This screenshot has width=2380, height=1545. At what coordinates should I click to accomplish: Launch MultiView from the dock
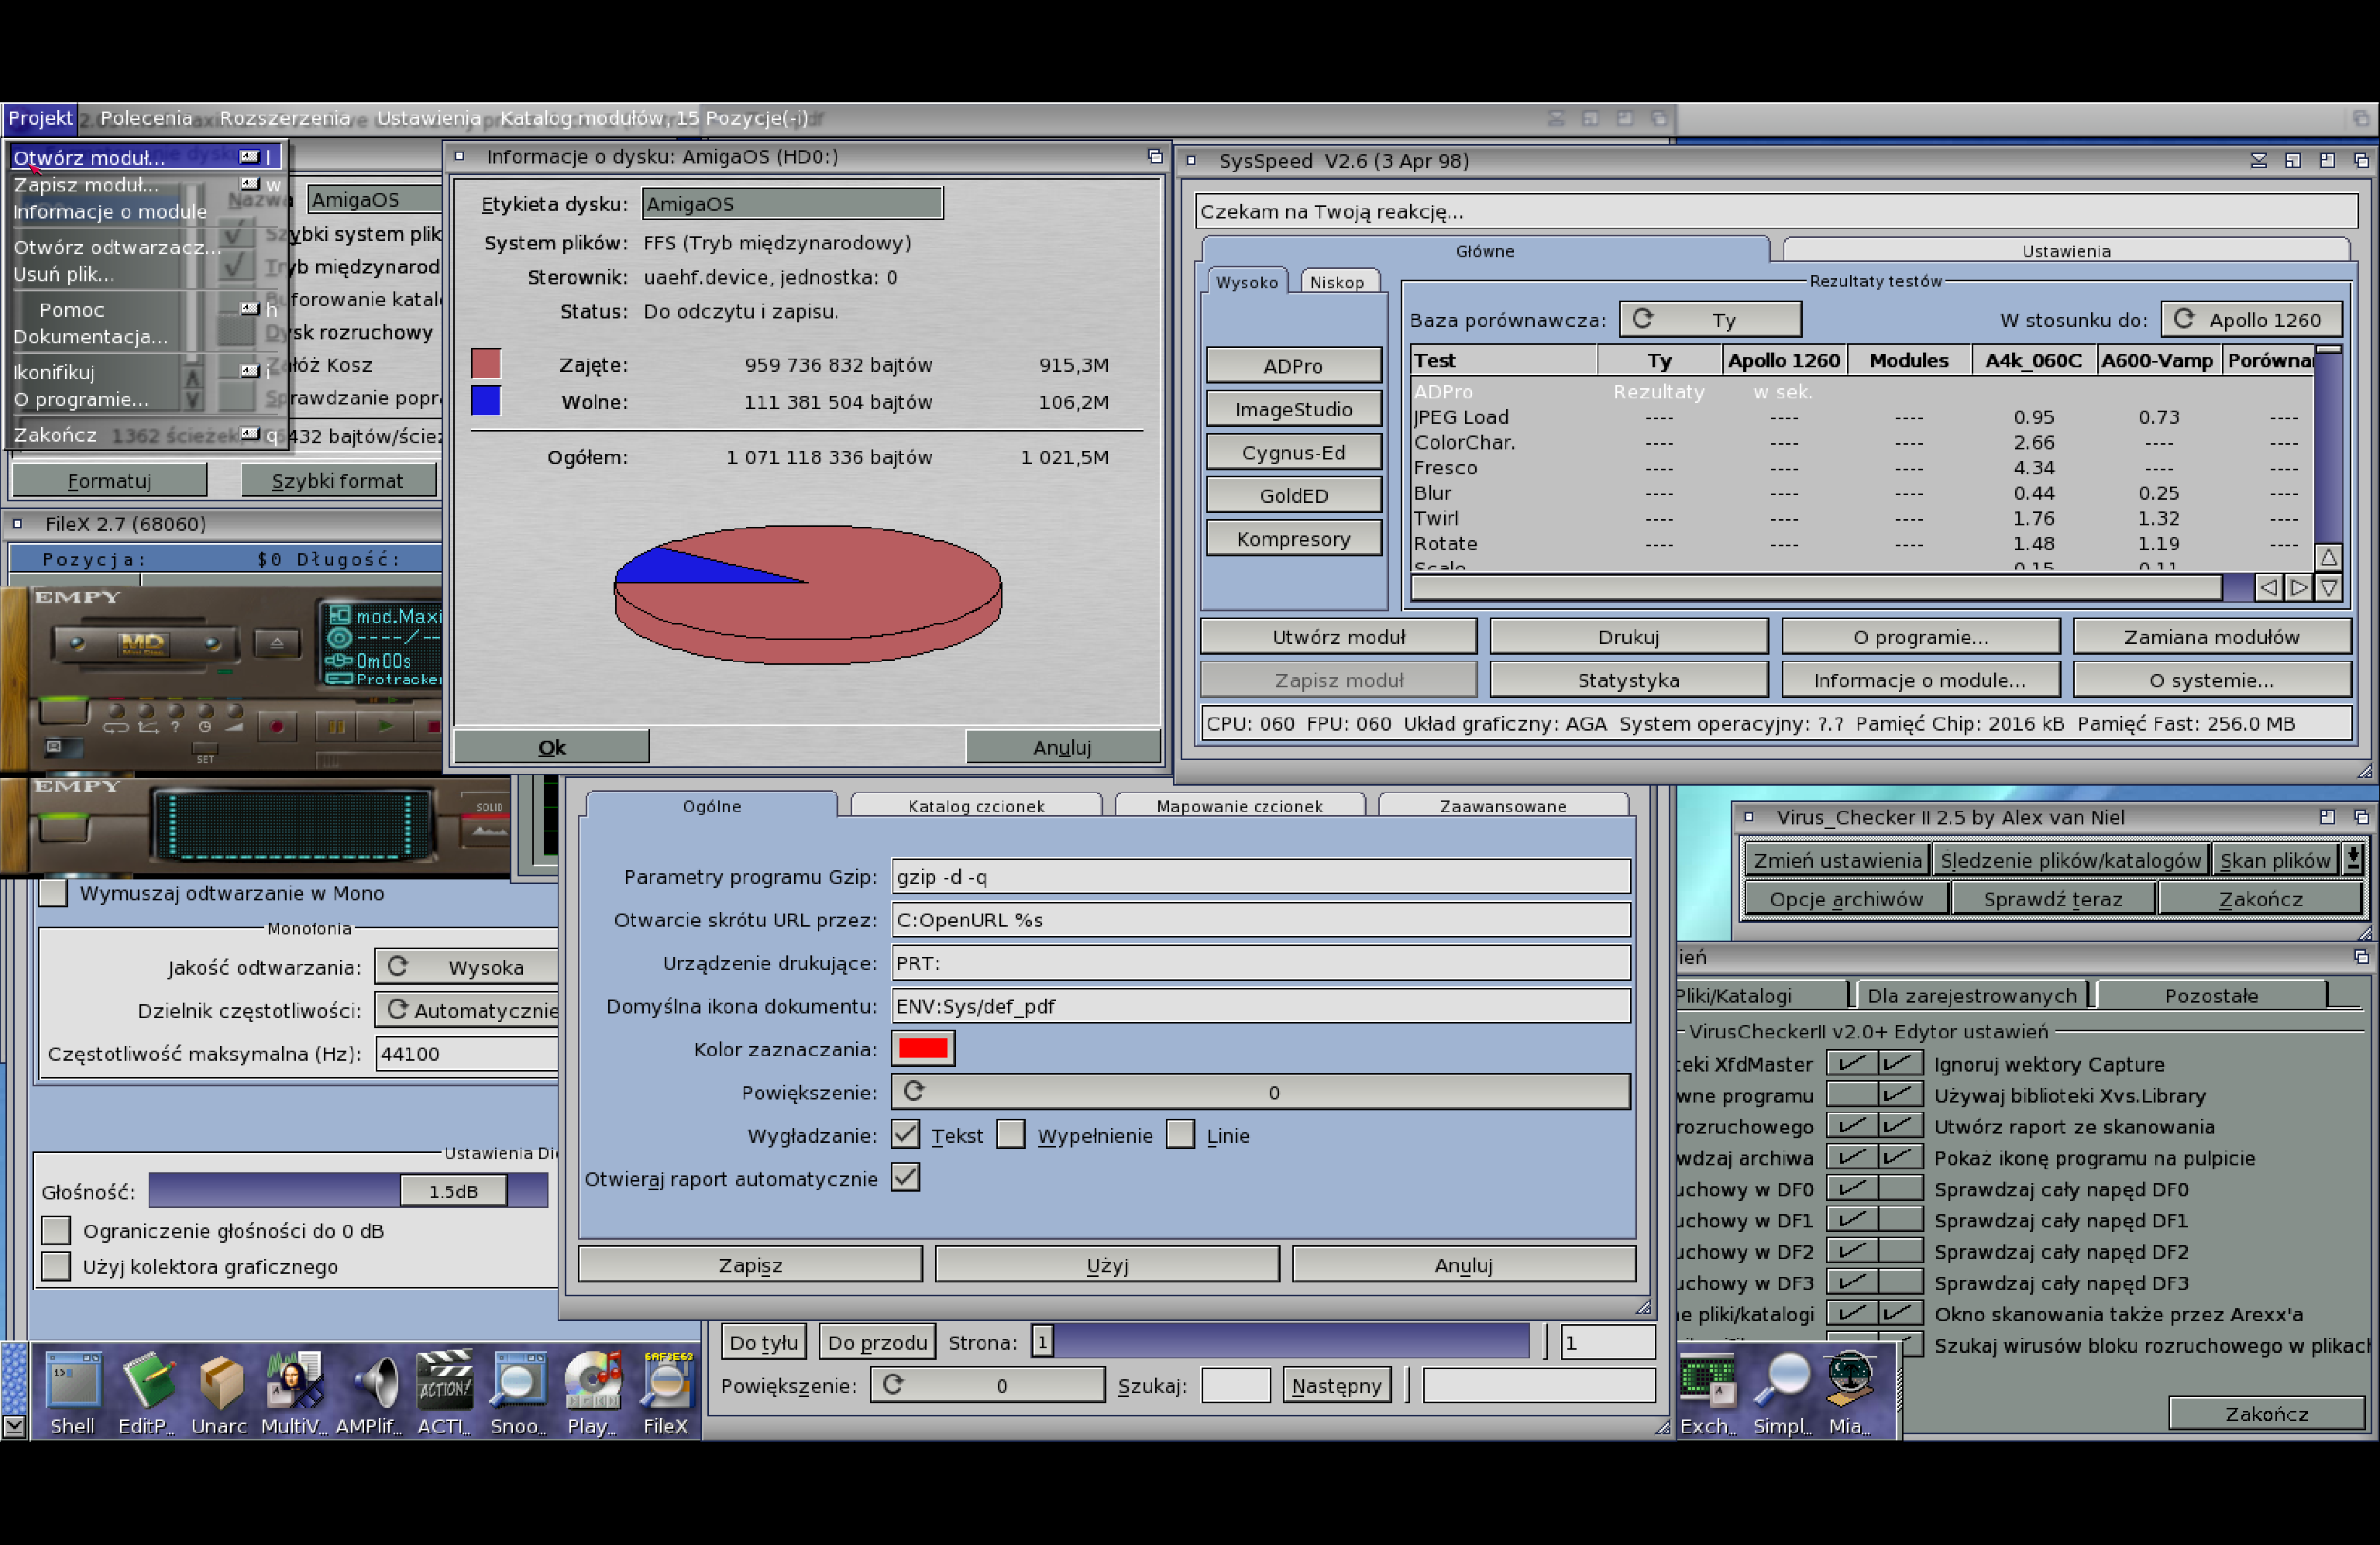click(293, 1393)
